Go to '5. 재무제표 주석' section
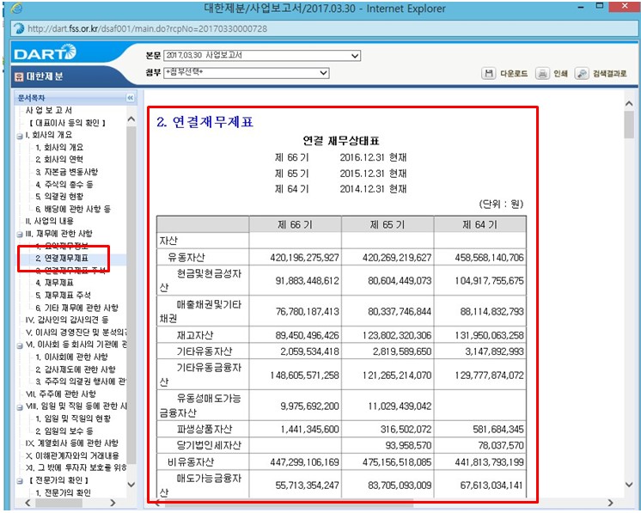 point(64,295)
